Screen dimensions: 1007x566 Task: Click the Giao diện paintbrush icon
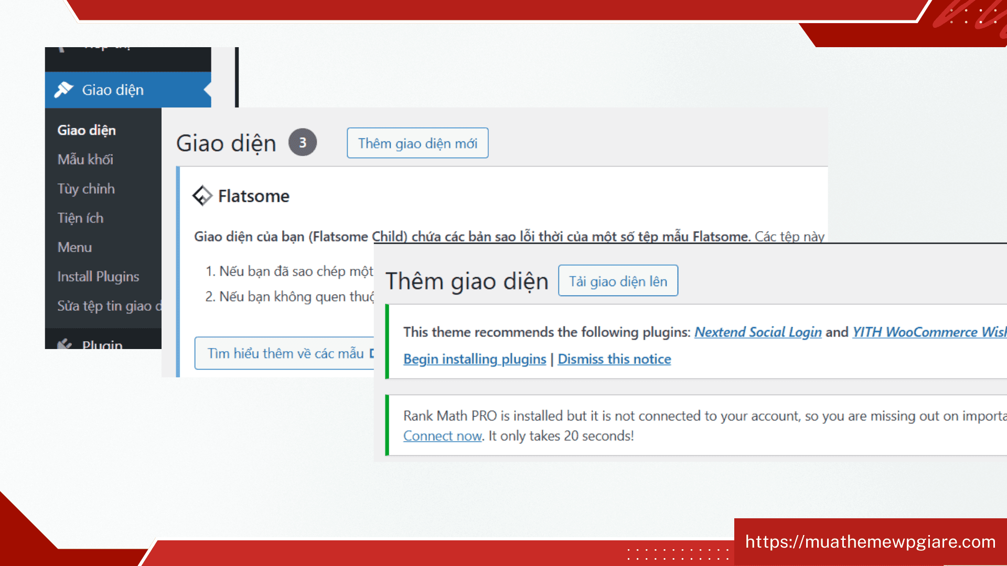coord(64,90)
